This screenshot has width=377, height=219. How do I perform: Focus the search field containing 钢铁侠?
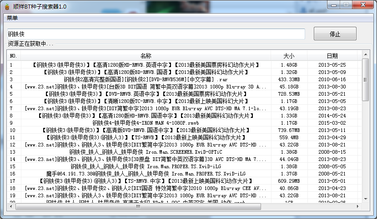(x=156, y=34)
